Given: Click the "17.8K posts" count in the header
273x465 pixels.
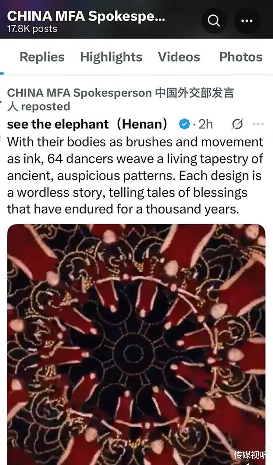Looking at the screenshot, I should coord(32,29).
